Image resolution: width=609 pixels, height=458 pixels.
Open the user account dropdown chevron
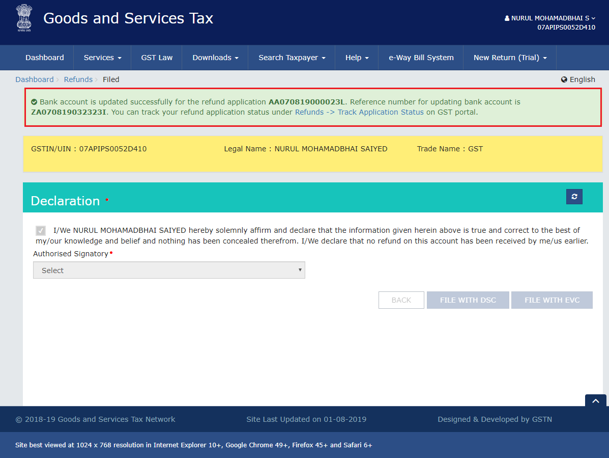coord(593,18)
